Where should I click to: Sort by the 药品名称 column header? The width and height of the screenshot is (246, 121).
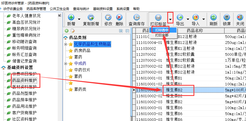(x=195, y=31)
